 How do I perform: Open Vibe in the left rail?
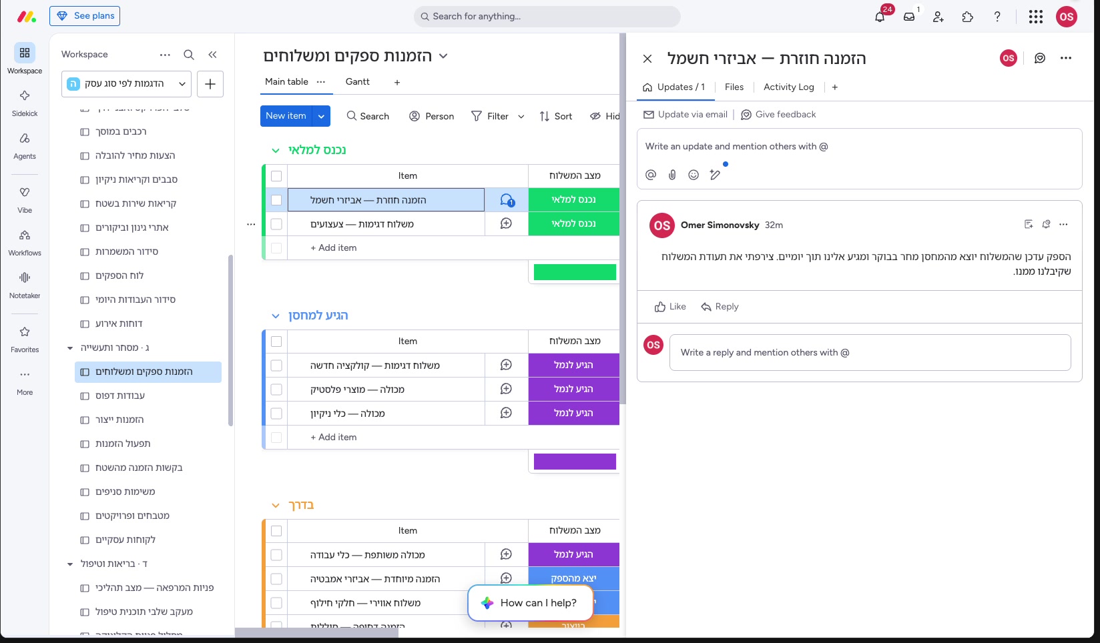[25, 199]
